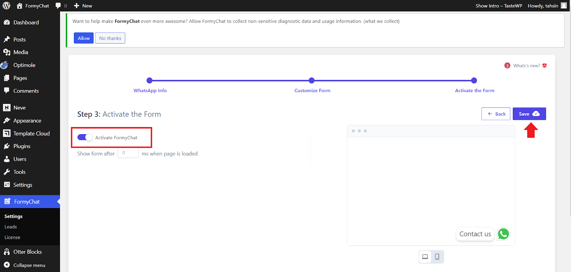571x272 pixels.
Task: Open the FormyChat Settings submenu
Action: pos(14,216)
